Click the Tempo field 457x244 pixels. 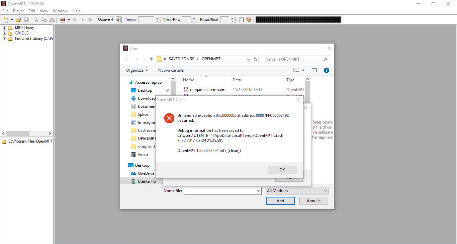(146, 20)
